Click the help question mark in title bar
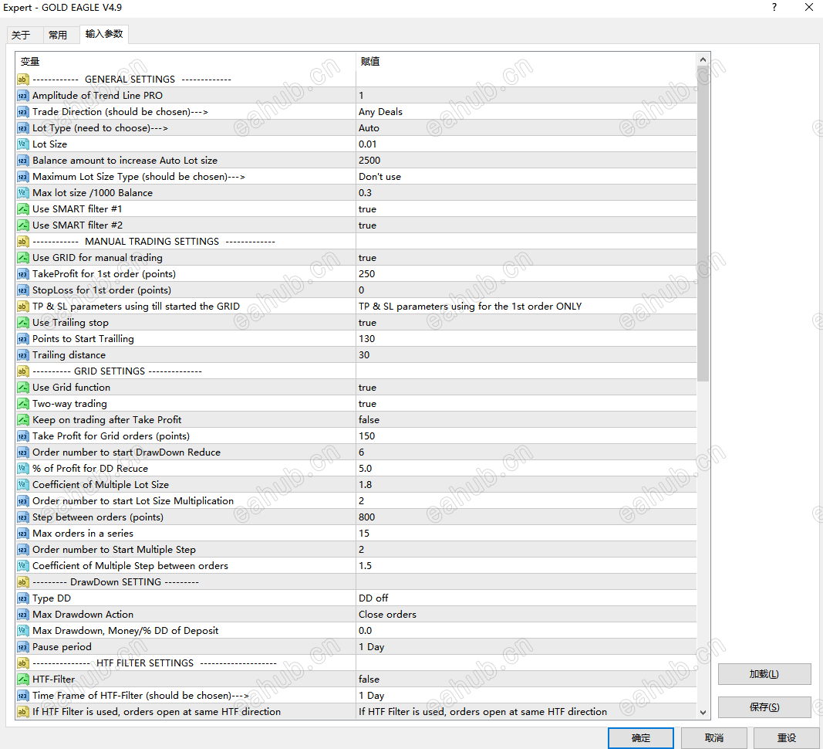 coord(774,8)
